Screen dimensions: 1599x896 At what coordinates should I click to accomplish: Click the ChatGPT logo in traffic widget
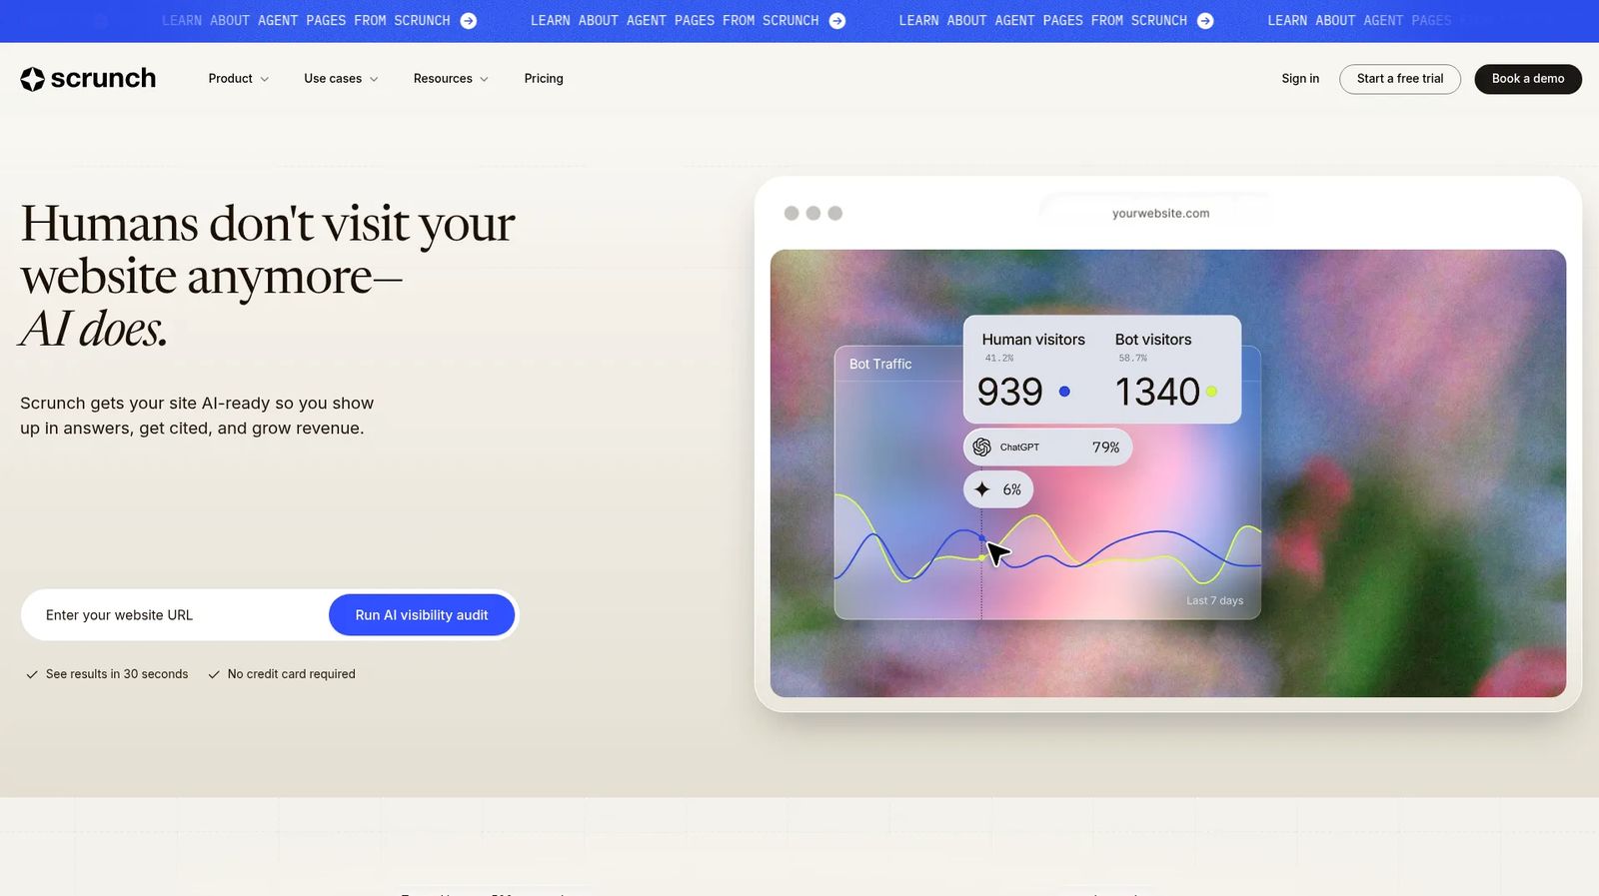click(x=982, y=447)
